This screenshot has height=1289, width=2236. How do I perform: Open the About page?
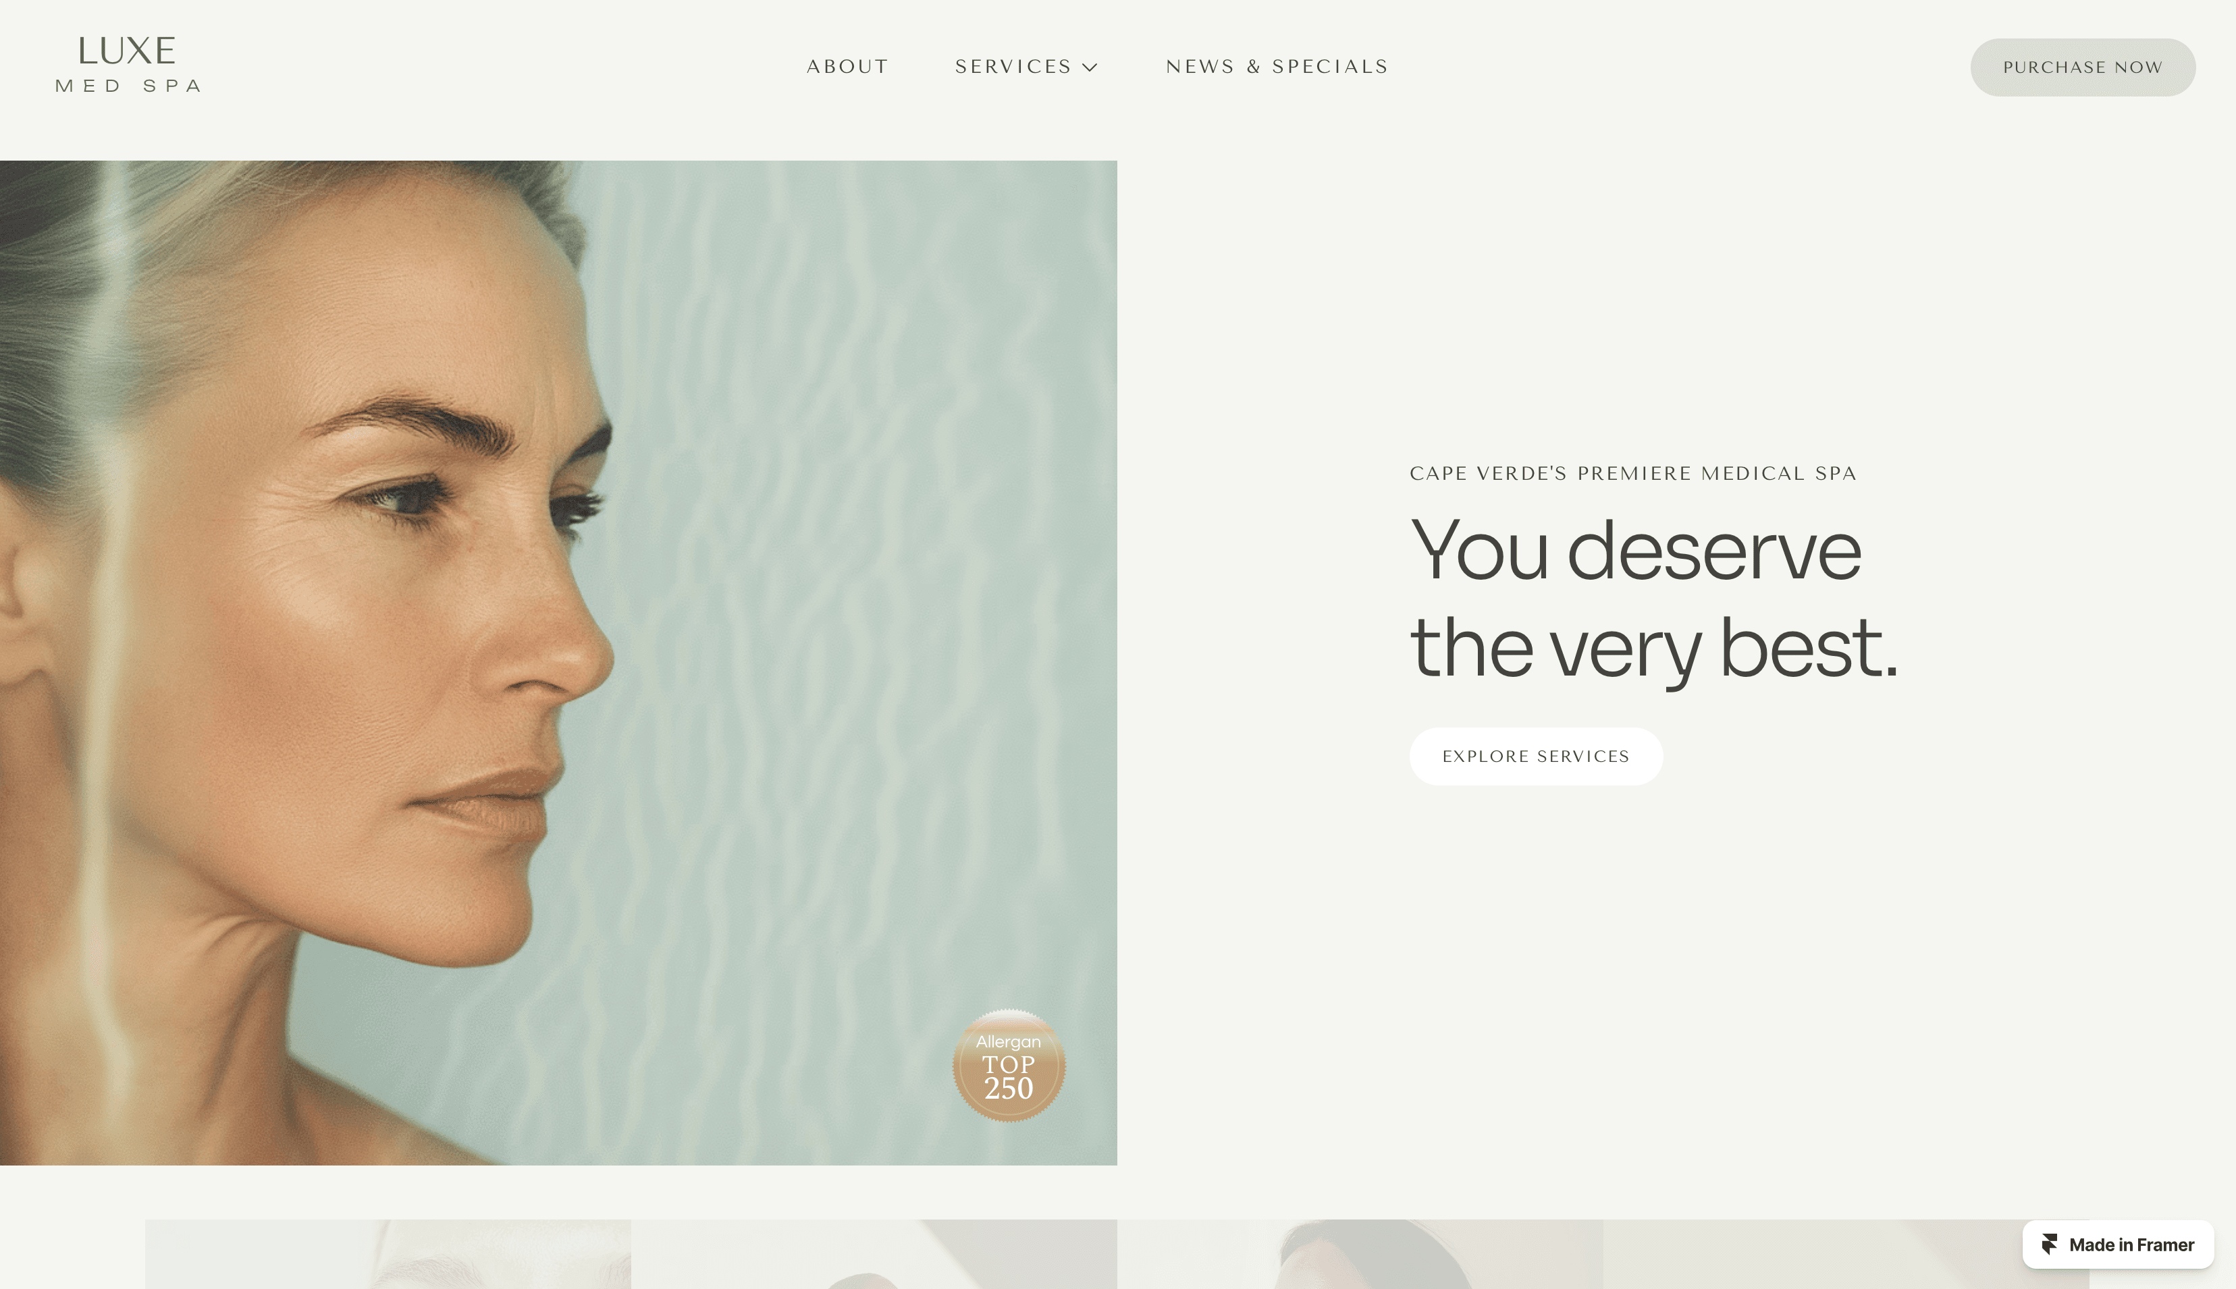click(847, 67)
